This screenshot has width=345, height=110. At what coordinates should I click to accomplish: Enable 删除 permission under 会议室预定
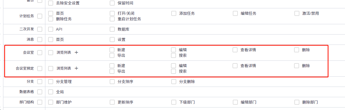click(x=297, y=66)
